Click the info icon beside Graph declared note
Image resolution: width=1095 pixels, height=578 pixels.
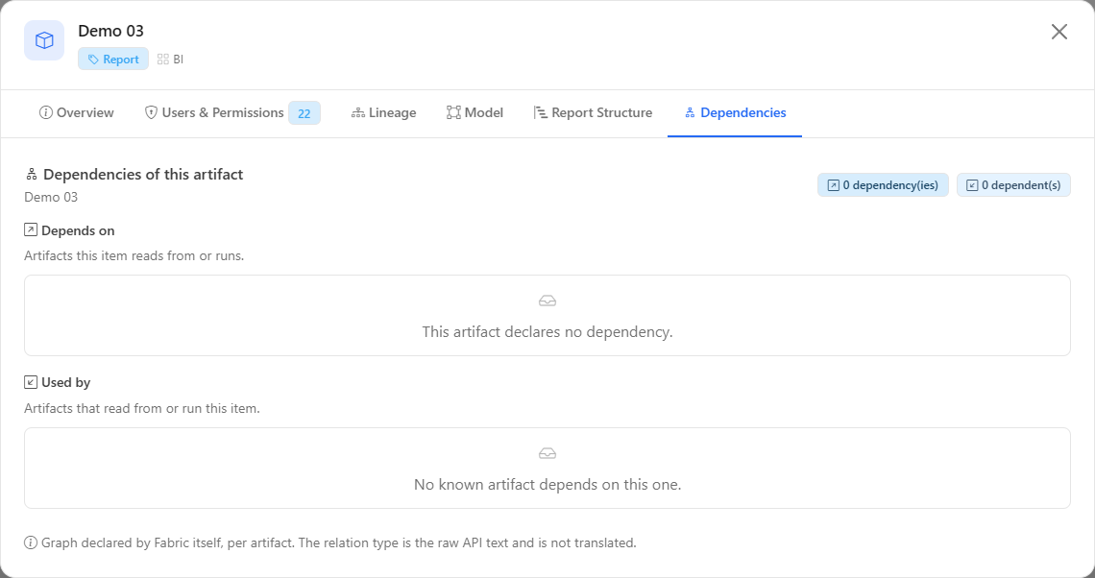coord(31,542)
